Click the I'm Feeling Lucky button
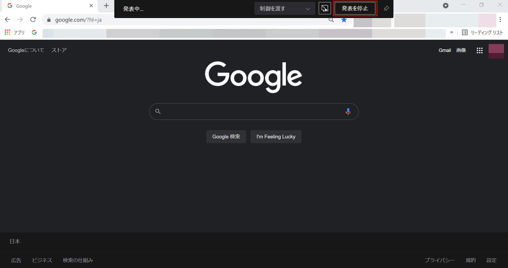Viewport: 508px width, 268px height. coord(276,137)
